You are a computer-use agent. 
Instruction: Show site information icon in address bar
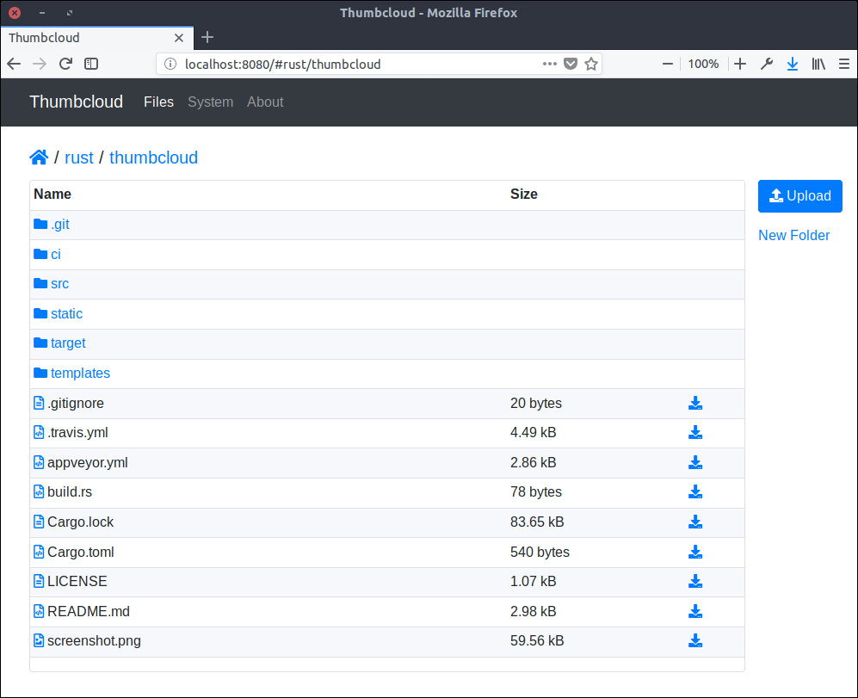click(x=170, y=64)
